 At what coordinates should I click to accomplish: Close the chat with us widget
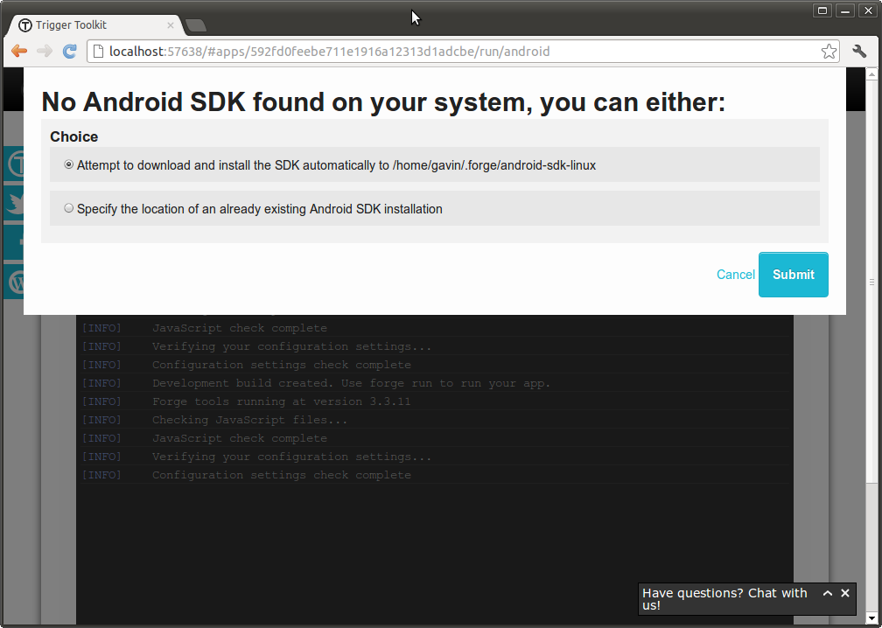(x=845, y=593)
